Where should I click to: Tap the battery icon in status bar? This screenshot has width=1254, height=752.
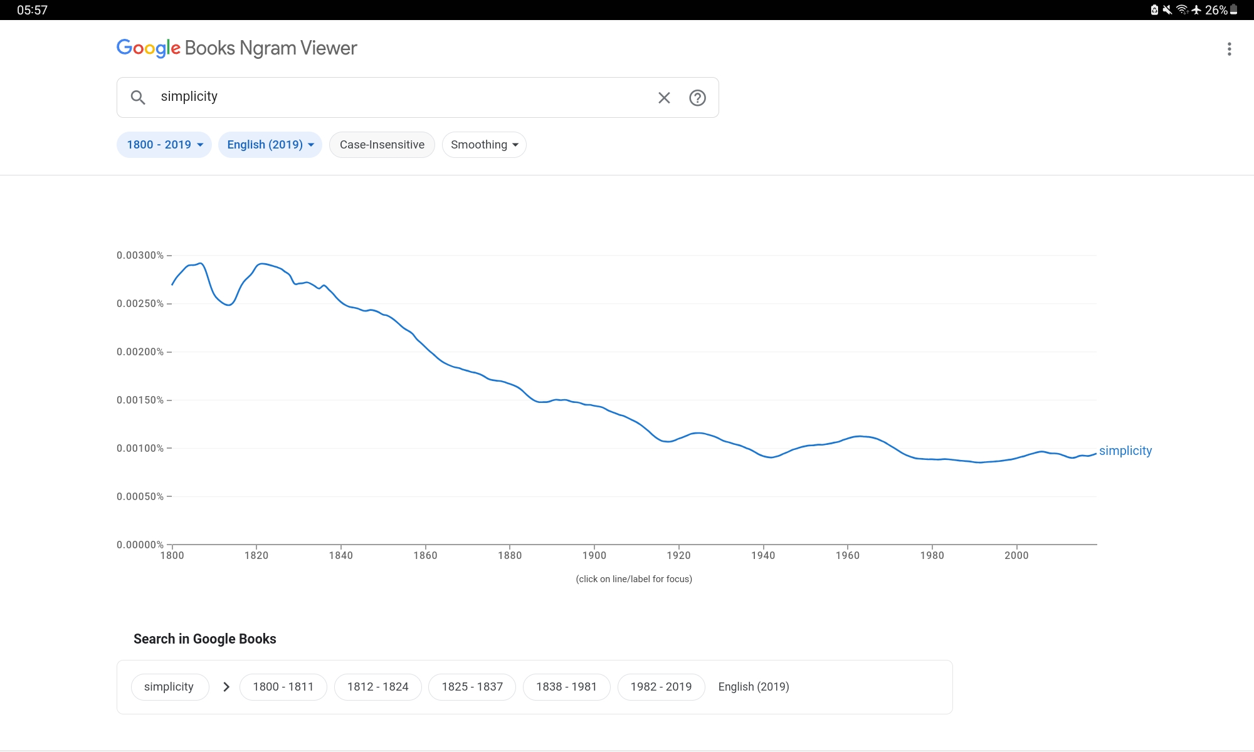(x=1234, y=9)
